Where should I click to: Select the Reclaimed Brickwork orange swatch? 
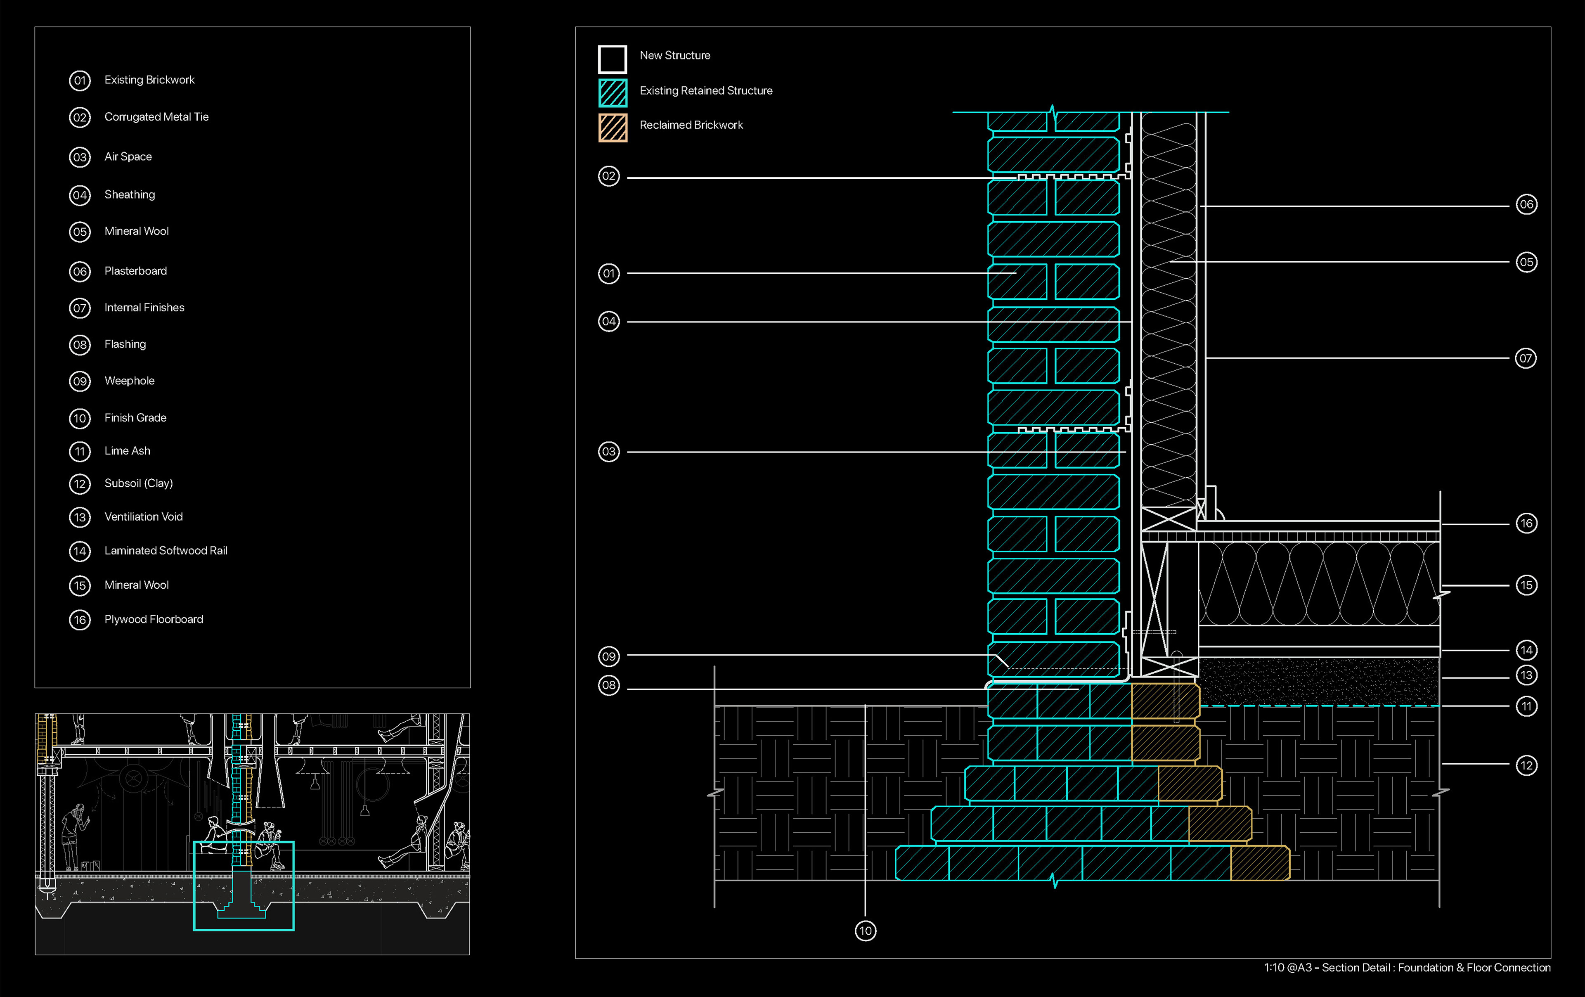coord(612,127)
